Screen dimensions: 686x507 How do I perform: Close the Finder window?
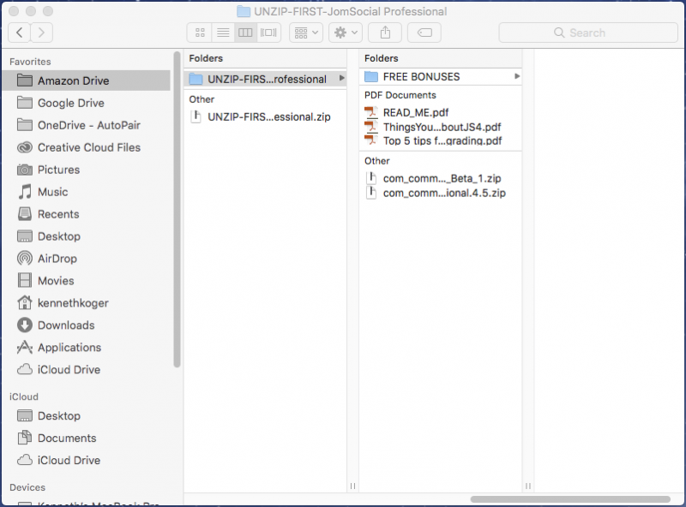(x=14, y=11)
